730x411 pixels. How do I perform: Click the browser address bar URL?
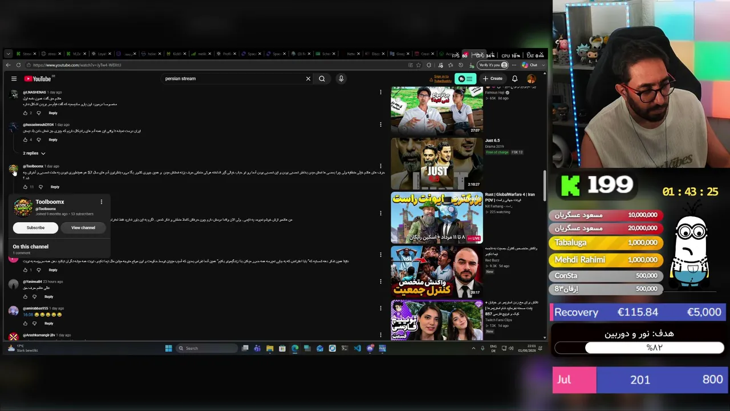[x=77, y=65]
